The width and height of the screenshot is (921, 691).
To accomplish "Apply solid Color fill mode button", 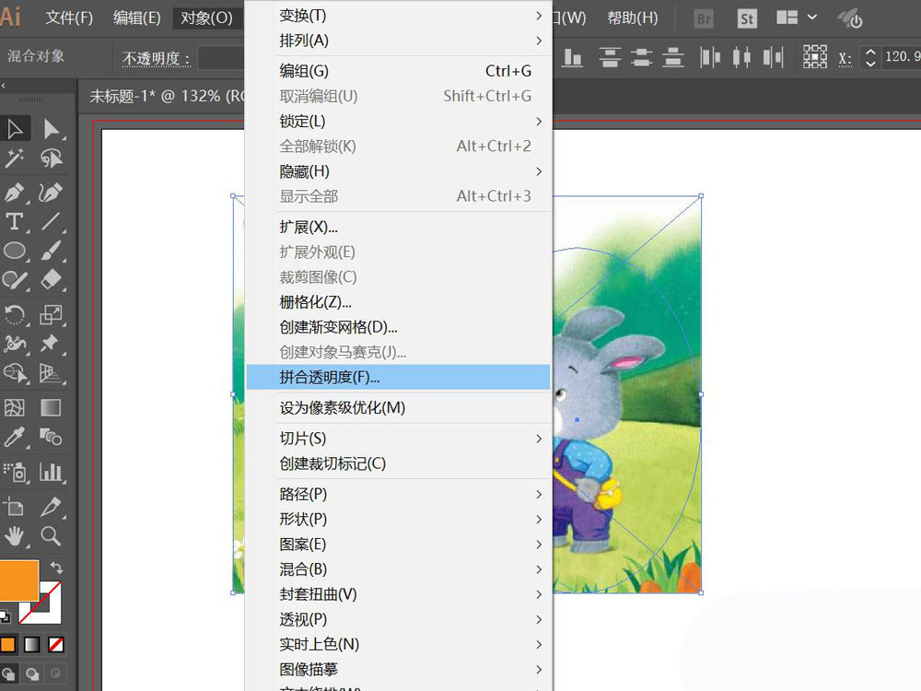I will 7,645.
